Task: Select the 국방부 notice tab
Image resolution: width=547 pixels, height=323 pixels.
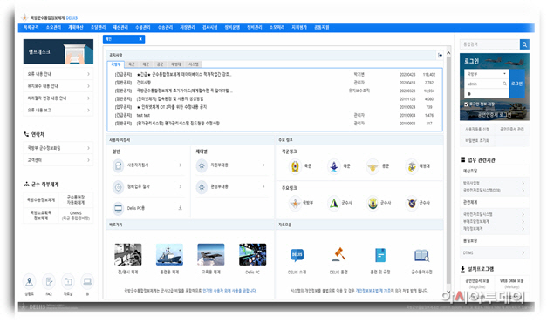Action: 115,64
